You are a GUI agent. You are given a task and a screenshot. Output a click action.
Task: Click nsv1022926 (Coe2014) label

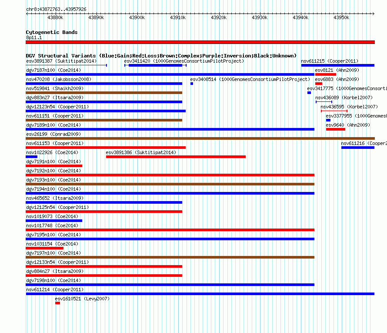52,152
